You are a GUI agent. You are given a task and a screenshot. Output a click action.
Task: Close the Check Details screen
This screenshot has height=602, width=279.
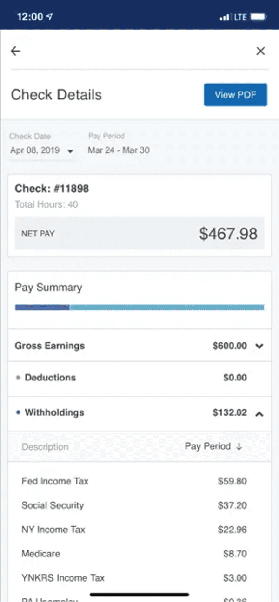(x=261, y=51)
